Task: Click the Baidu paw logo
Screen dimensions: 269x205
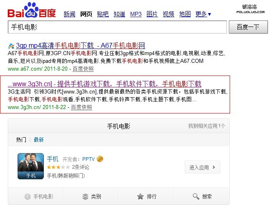Action: click(x=32, y=10)
